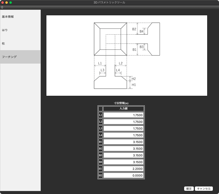Click the L1 label in diagram
The height and width of the screenshot is (194, 219).
click(100, 63)
